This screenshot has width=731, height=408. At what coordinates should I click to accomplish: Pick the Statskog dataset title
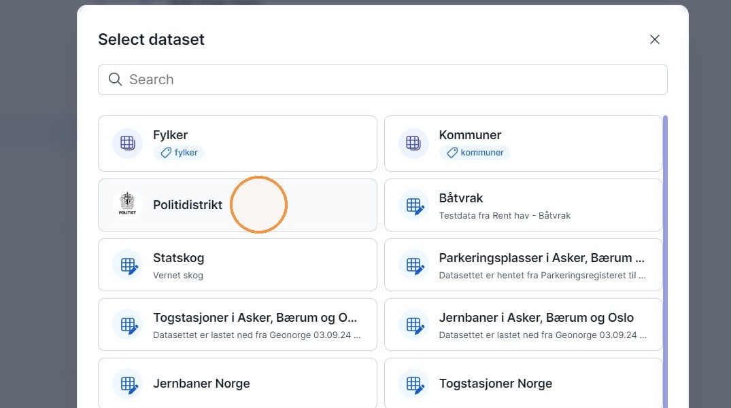coord(179,258)
